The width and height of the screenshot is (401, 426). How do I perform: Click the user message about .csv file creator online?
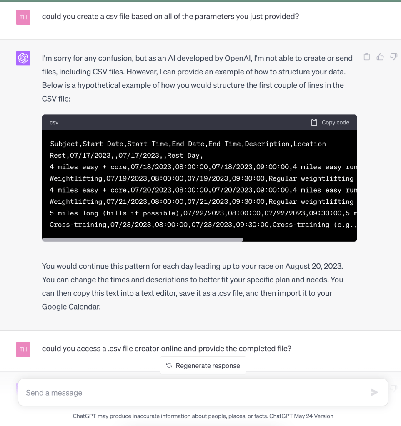tap(166, 349)
